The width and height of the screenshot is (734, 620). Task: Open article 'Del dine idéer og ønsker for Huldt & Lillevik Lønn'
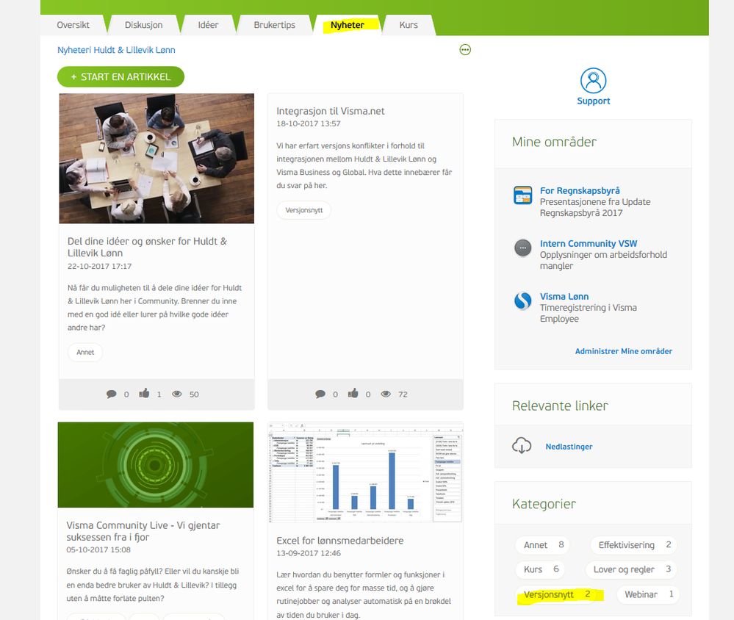point(147,247)
